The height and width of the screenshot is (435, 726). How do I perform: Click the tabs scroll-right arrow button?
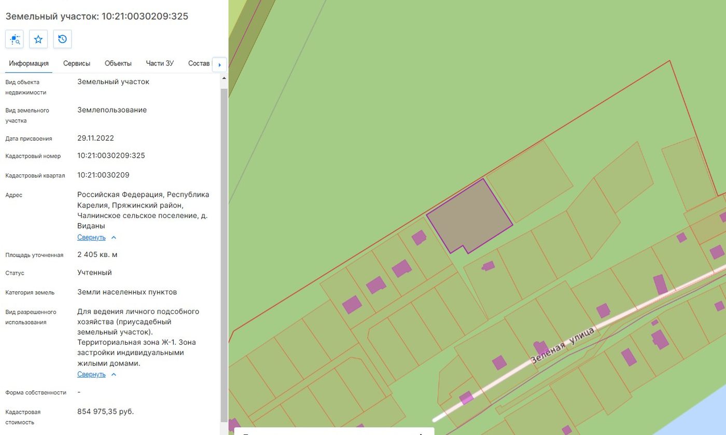coord(219,65)
